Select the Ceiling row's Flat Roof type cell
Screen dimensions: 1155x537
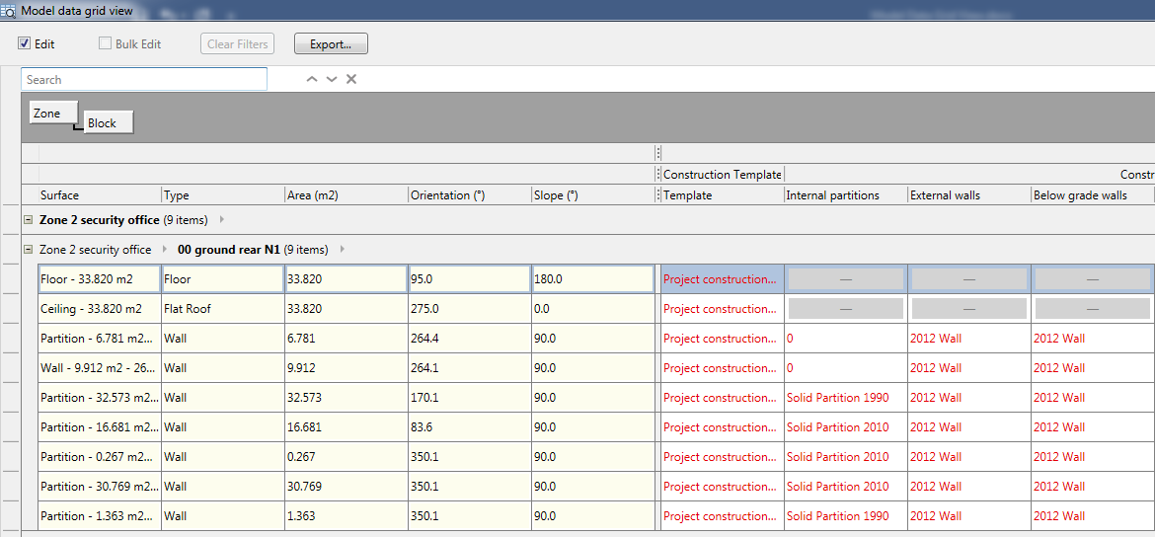coord(222,309)
